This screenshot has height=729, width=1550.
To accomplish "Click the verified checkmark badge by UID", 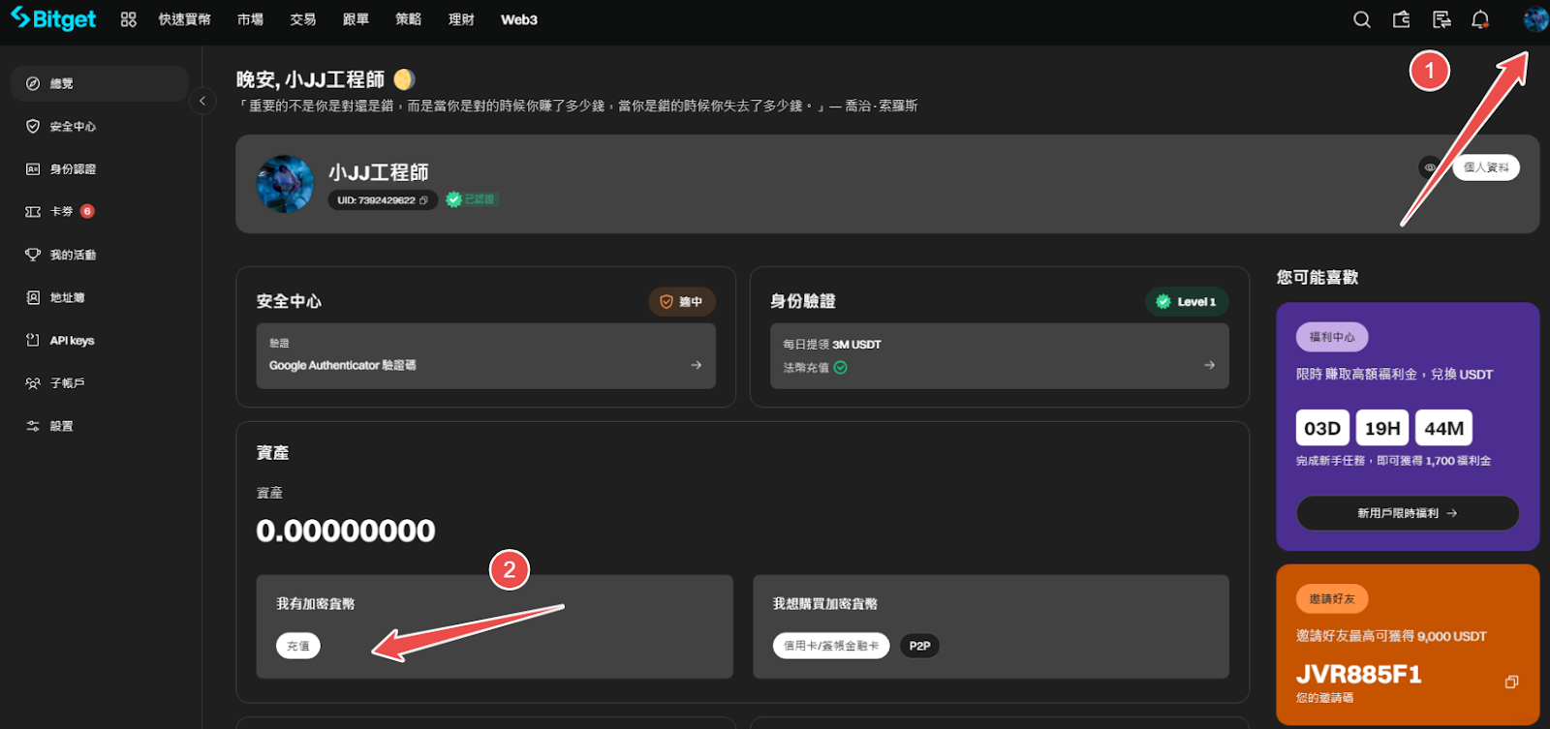I will click(453, 199).
